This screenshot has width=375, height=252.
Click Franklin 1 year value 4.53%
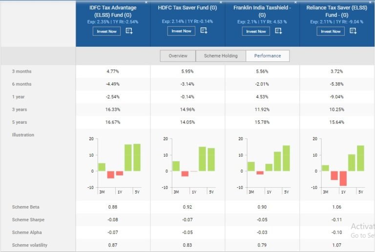tap(262, 97)
